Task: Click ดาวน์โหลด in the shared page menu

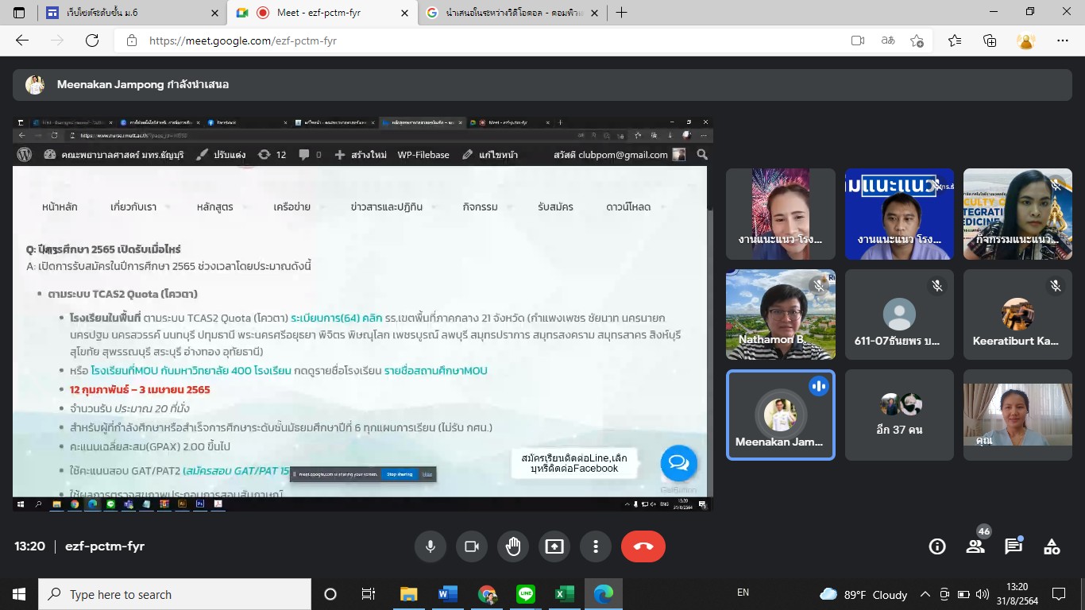Action: point(628,207)
